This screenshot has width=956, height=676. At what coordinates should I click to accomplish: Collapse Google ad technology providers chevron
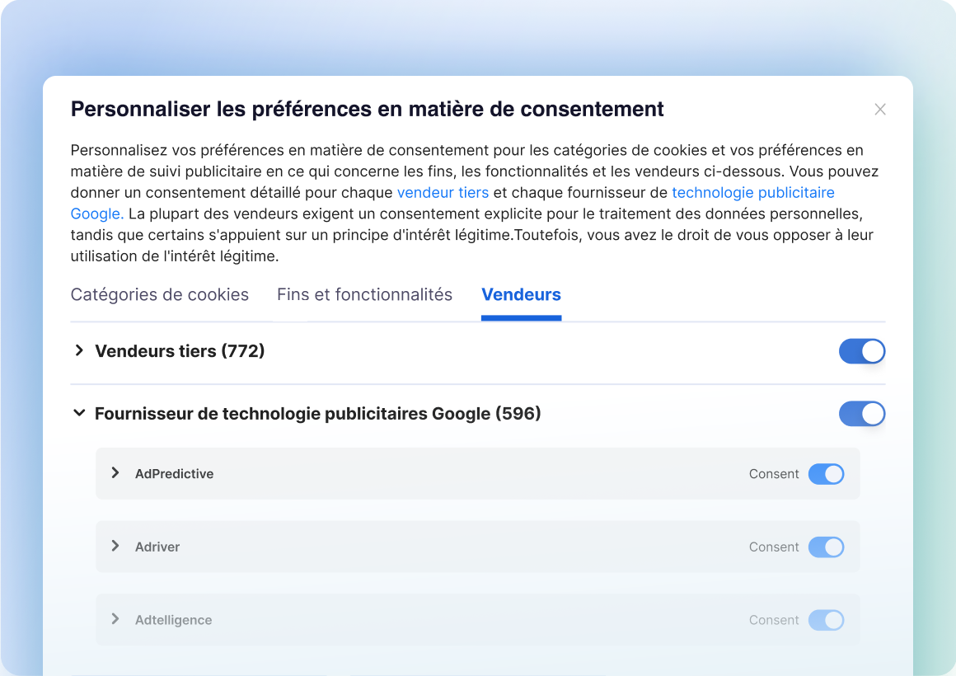point(79,413)
